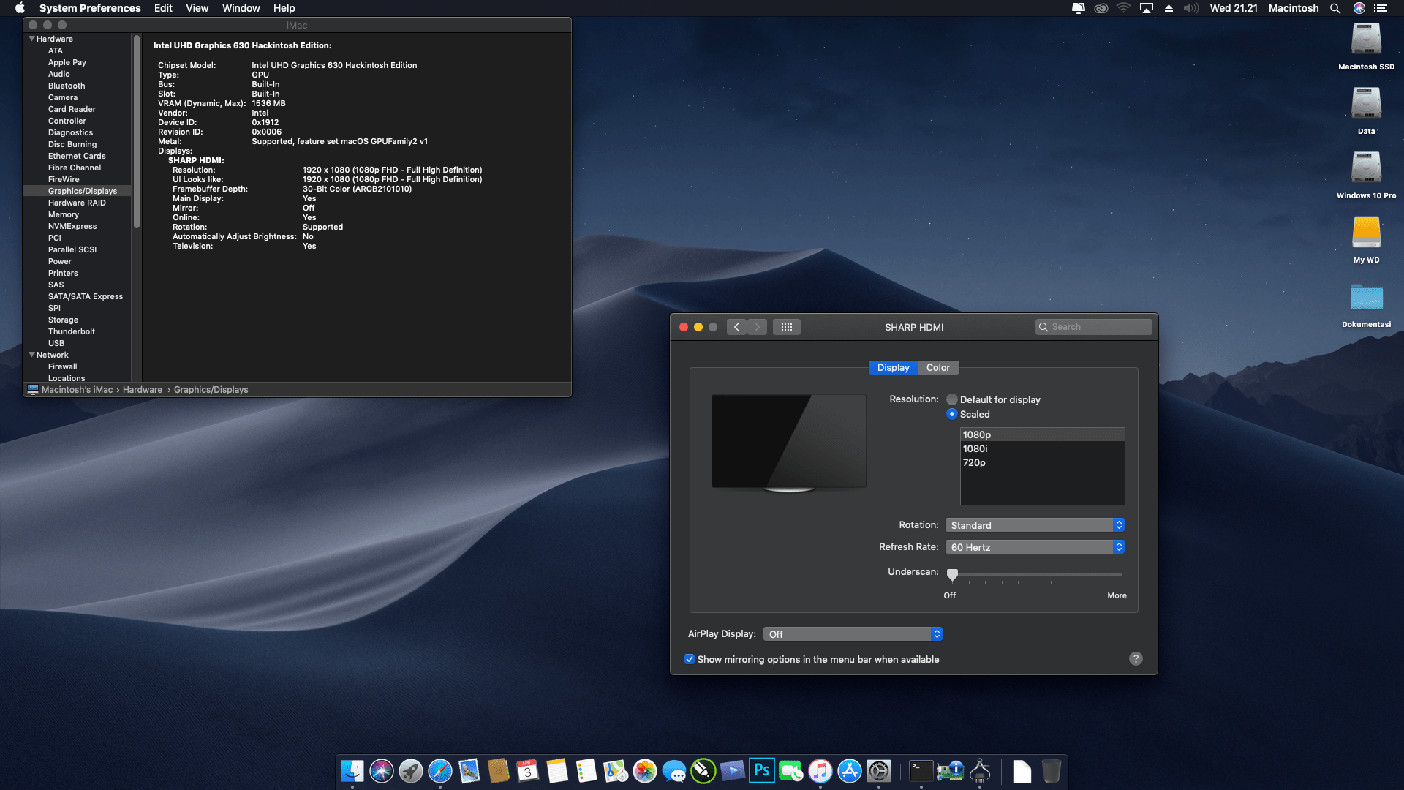Go back in System Preferences
This screenshot has width=1404, height=790.
736,327
